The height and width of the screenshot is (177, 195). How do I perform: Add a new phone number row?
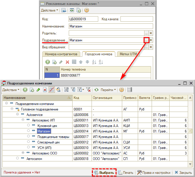[48, 62]
